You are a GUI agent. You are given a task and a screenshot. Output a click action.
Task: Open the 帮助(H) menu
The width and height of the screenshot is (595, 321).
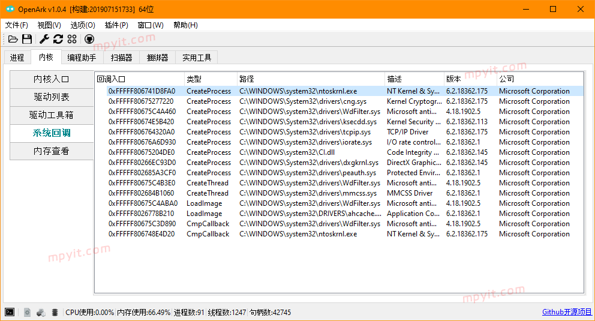[185, 25]
